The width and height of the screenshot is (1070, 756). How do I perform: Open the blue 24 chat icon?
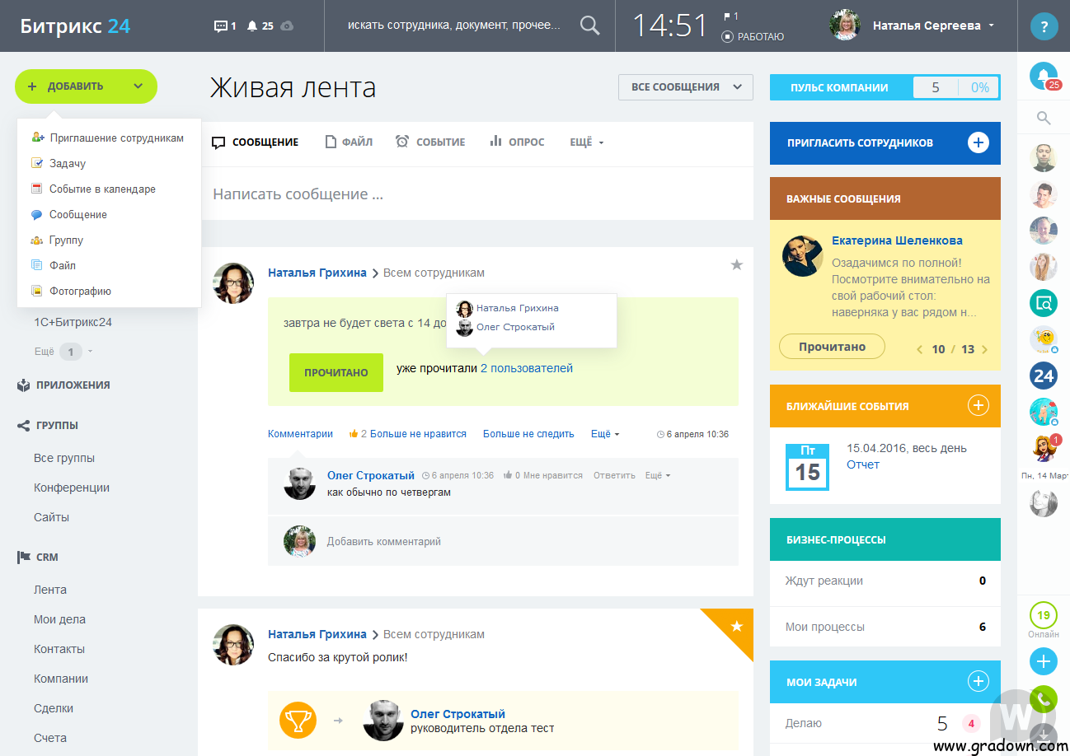tap(1044, 376)
